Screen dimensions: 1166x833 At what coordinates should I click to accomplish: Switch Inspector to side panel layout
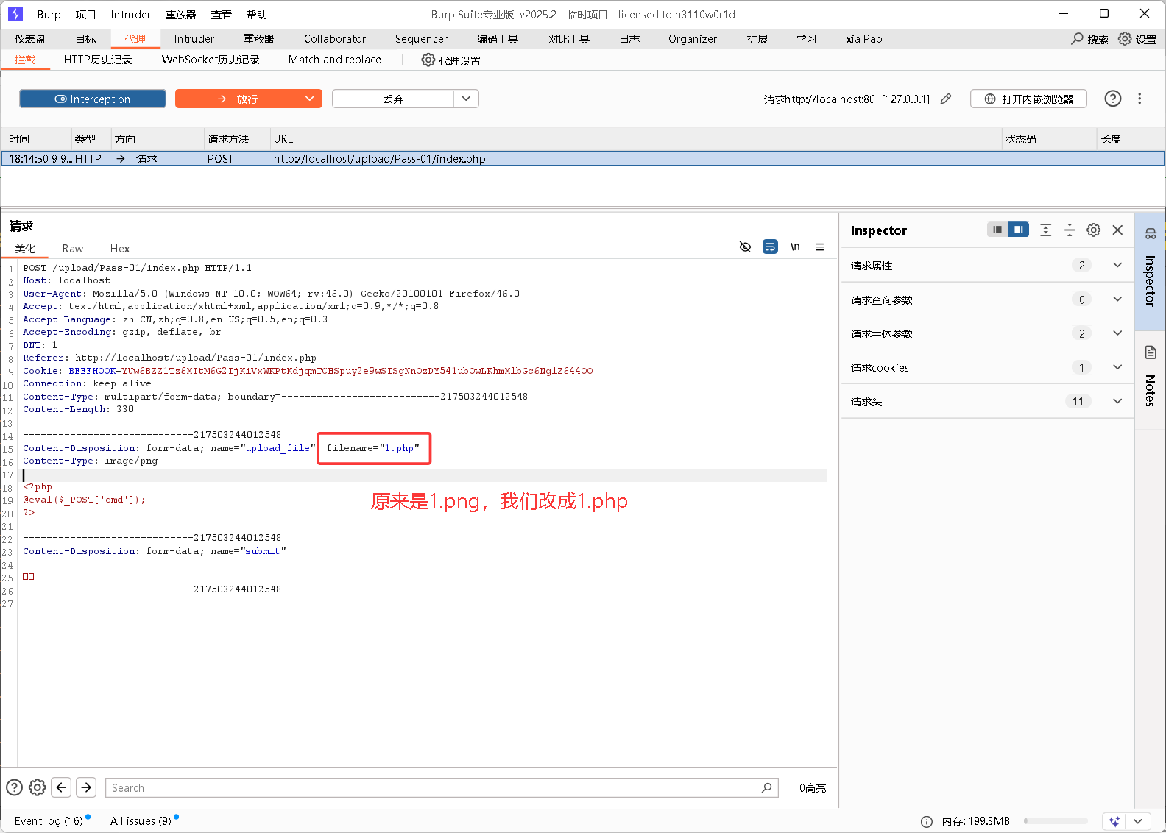[1019, 230]
